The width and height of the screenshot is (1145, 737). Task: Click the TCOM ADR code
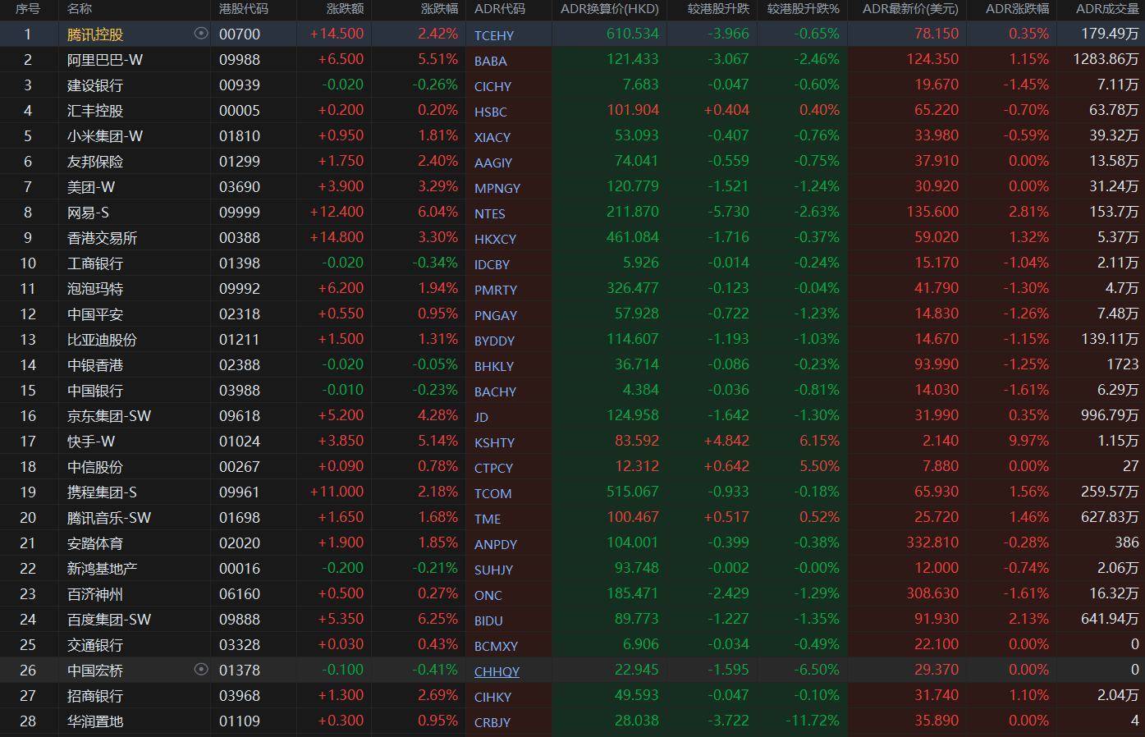pyautogui.click(x=493, y=493)
